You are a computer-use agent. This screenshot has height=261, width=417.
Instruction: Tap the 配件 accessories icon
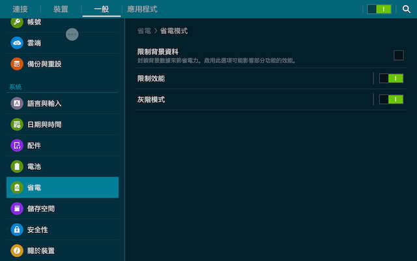17,146
